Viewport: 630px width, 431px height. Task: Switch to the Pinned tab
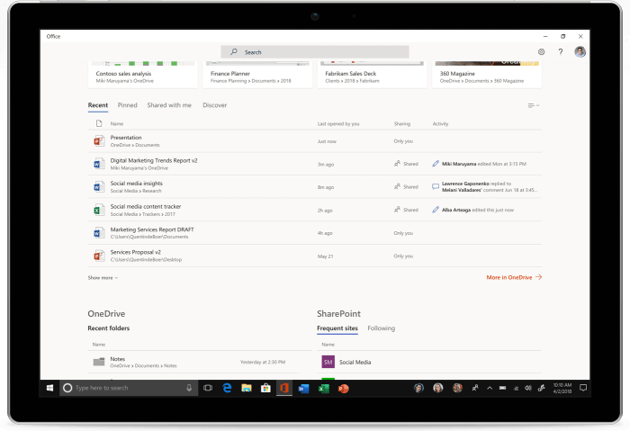point(128,105)
